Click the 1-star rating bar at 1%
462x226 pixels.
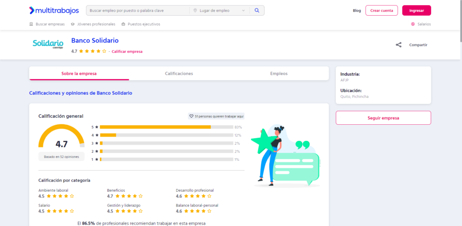pyautogui.click(x=166, y=159)
